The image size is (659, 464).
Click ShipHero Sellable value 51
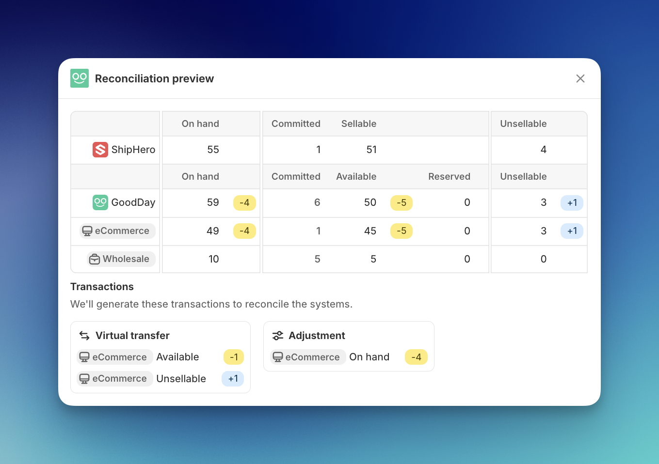click(371, 150)
